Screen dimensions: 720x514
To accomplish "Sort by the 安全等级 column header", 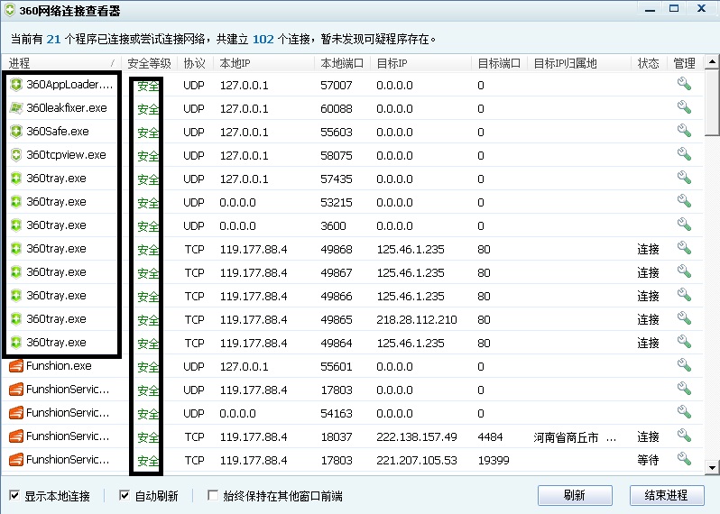I will coord(149,63).
